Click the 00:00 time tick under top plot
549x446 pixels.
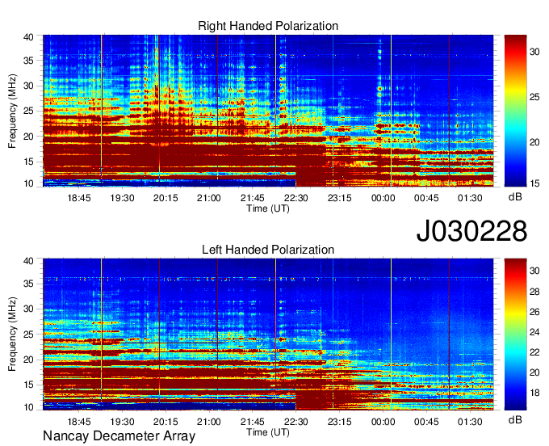tap(383, 198)
